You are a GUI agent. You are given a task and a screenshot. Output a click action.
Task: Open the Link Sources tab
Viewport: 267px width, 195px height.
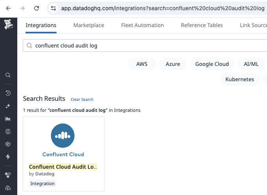(253, 25)
